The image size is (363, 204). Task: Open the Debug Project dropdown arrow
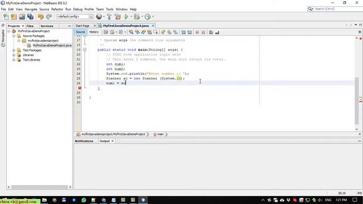[142, 16]
